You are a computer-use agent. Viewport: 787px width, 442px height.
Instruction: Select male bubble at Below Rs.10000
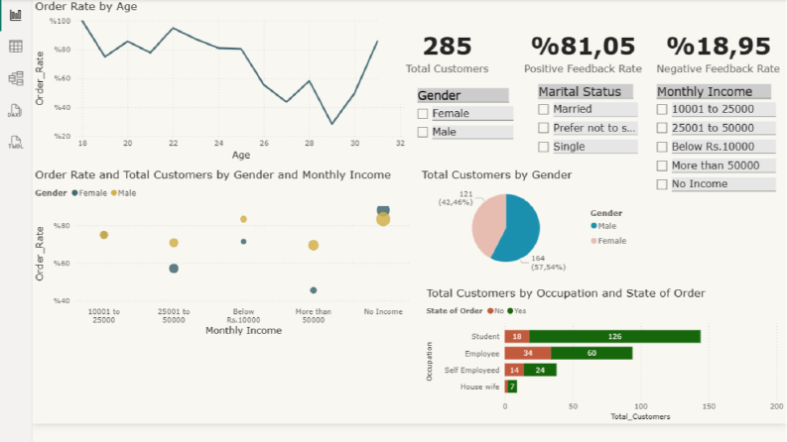pos(243,219)
